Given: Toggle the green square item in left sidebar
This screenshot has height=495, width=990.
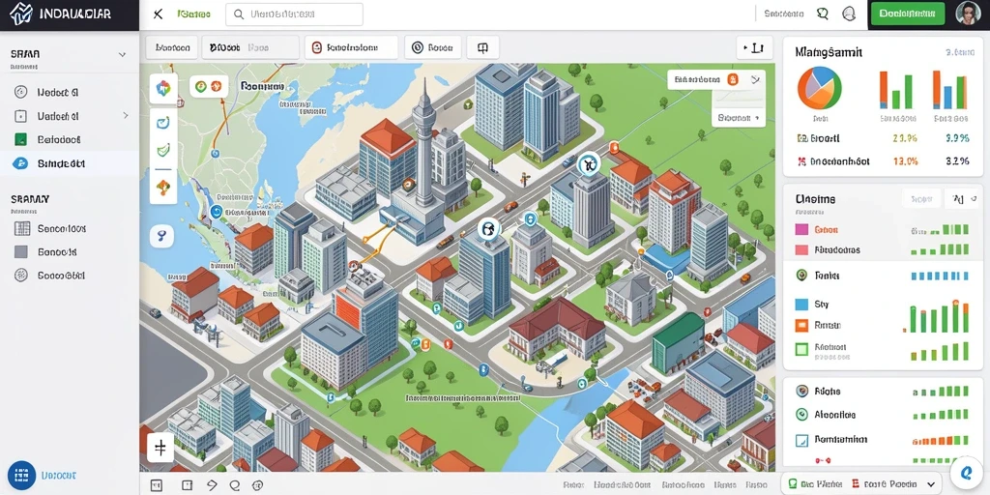Looking at the screenshot, I should (x=21, y=139).
